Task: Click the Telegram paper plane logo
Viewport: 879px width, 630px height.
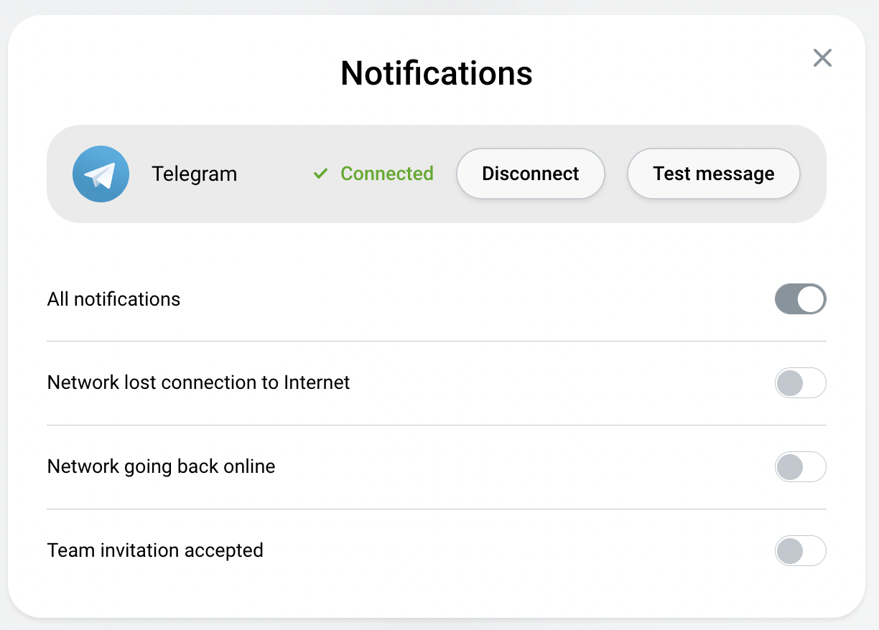Action: coord(101,174)
